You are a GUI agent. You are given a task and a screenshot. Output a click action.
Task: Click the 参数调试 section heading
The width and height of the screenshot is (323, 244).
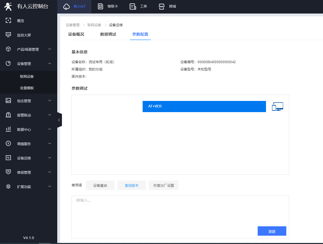tap(79, 88)
